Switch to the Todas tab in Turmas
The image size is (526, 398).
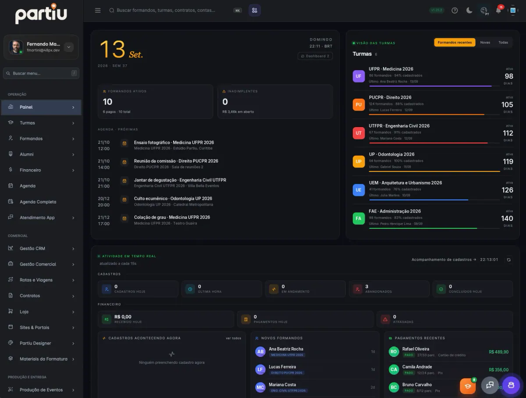[503, 43]
